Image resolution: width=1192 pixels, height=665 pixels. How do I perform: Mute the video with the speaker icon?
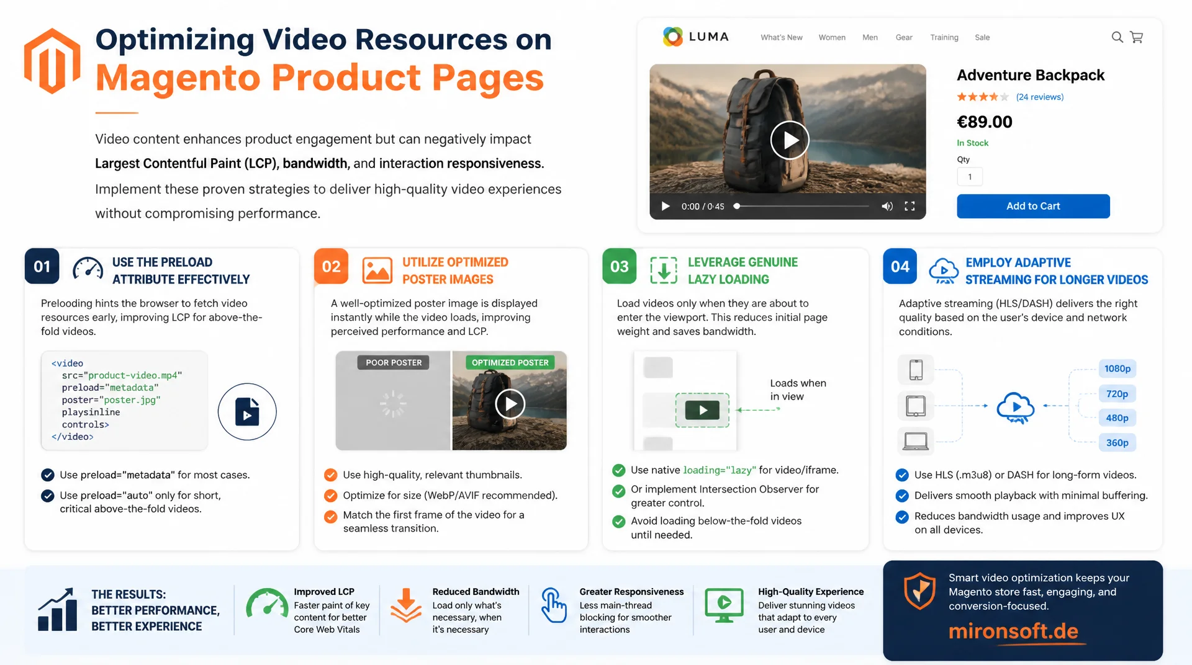(x=887, y=206)
